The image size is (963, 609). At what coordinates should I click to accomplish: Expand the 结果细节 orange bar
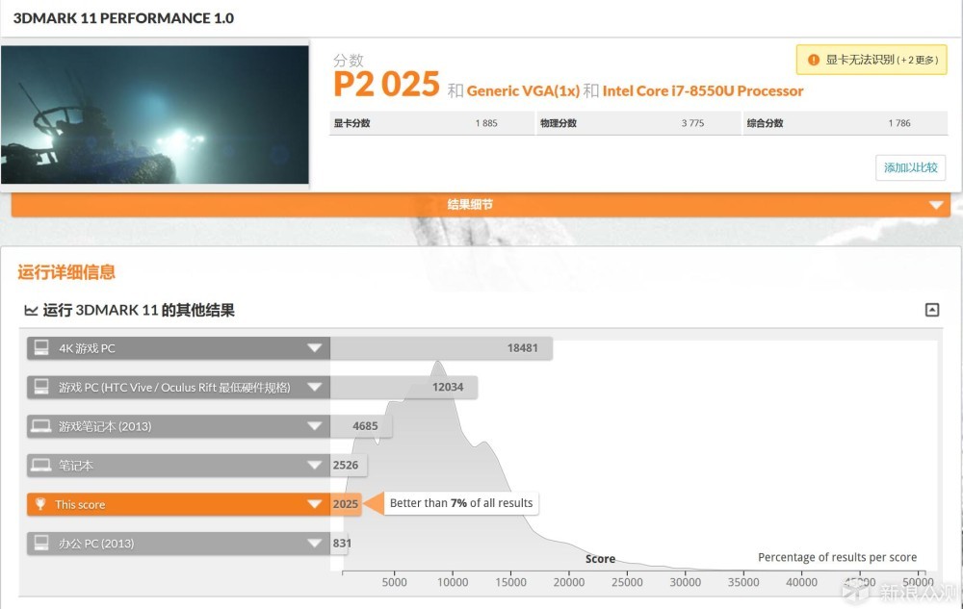click(x=481, y=205)
